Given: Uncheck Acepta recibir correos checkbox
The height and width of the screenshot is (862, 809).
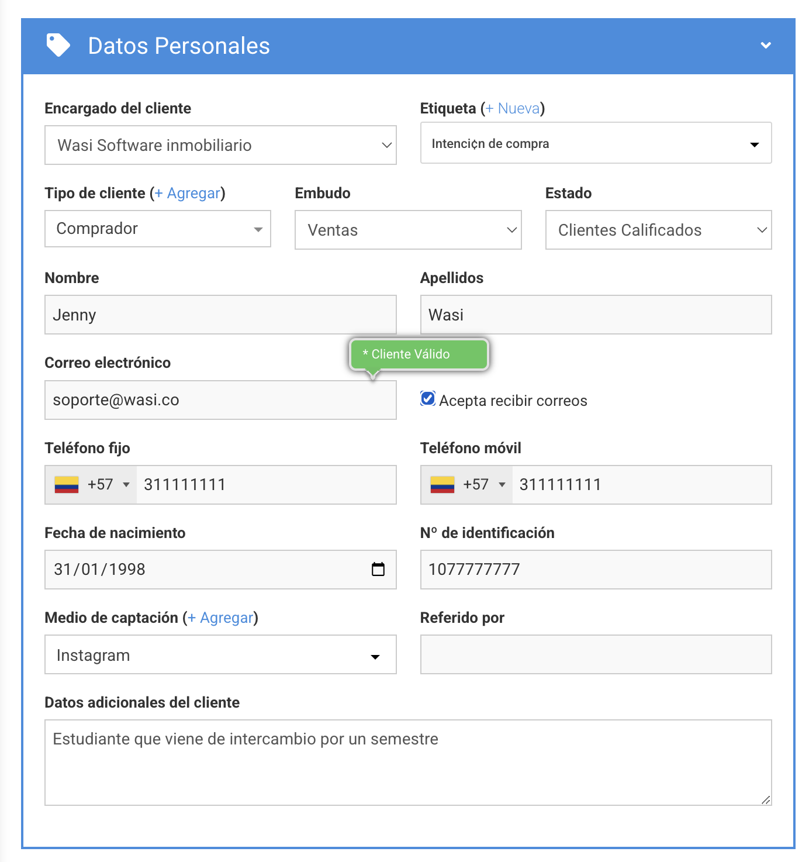Looking at the screenshot, I should (x=428, y=399).
